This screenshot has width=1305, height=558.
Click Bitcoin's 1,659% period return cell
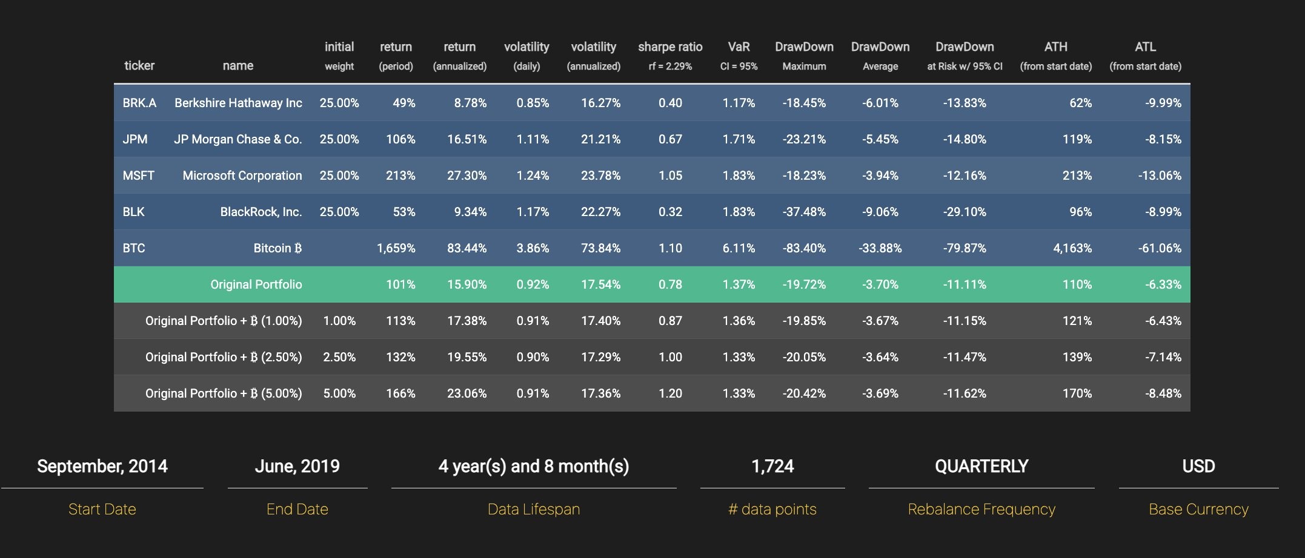coord(396,248)
